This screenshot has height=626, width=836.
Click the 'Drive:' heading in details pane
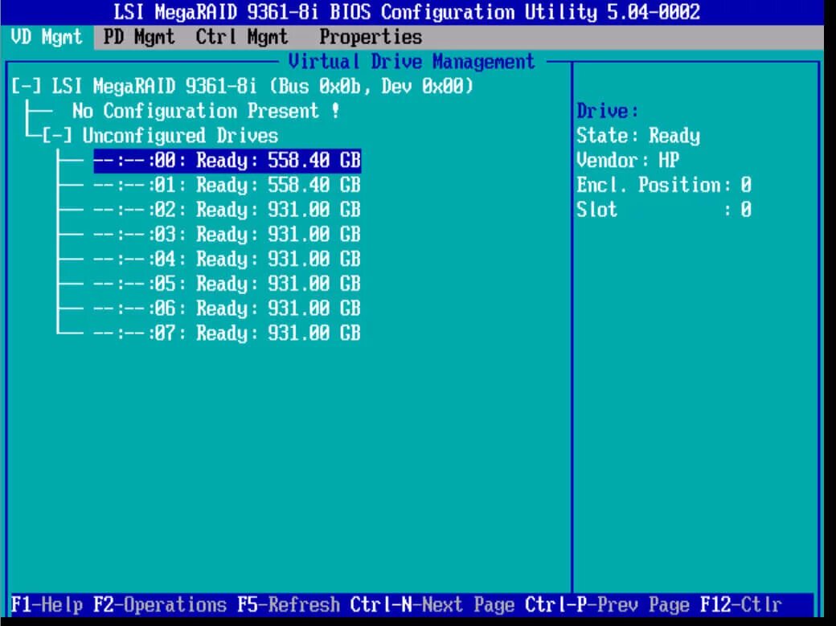(607, 111)
